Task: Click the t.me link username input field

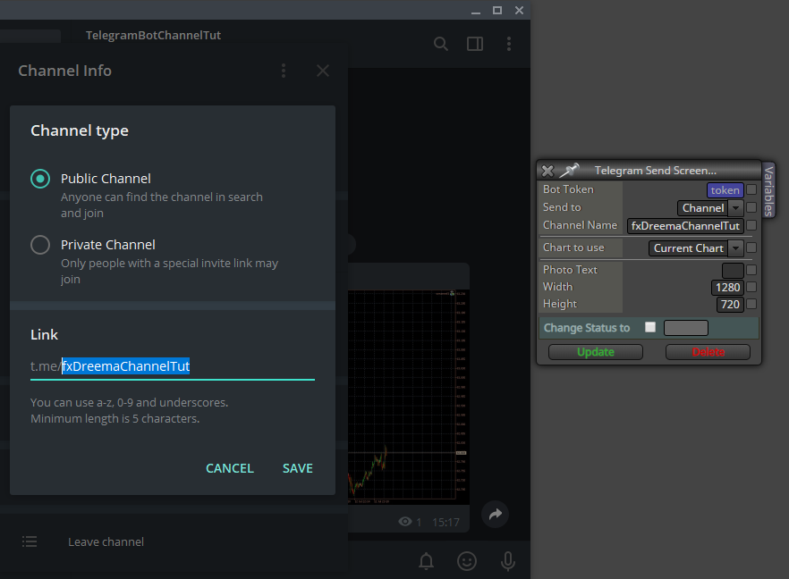Action: click(173, 366)
